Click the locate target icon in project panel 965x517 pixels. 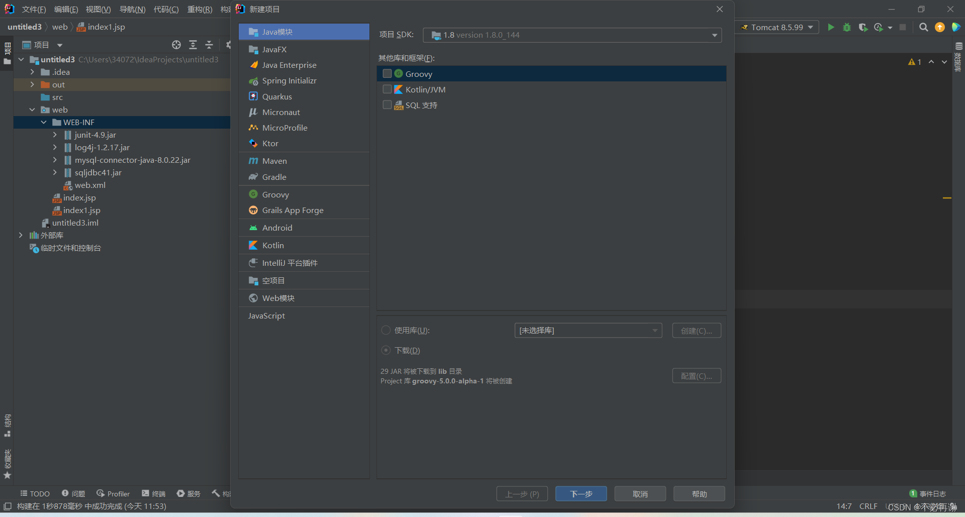coord(176,45)
